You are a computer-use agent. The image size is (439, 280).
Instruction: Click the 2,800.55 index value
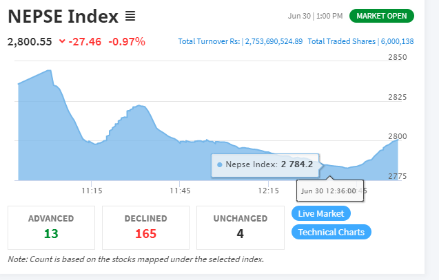pyautogui.click(x=30, y=42)
